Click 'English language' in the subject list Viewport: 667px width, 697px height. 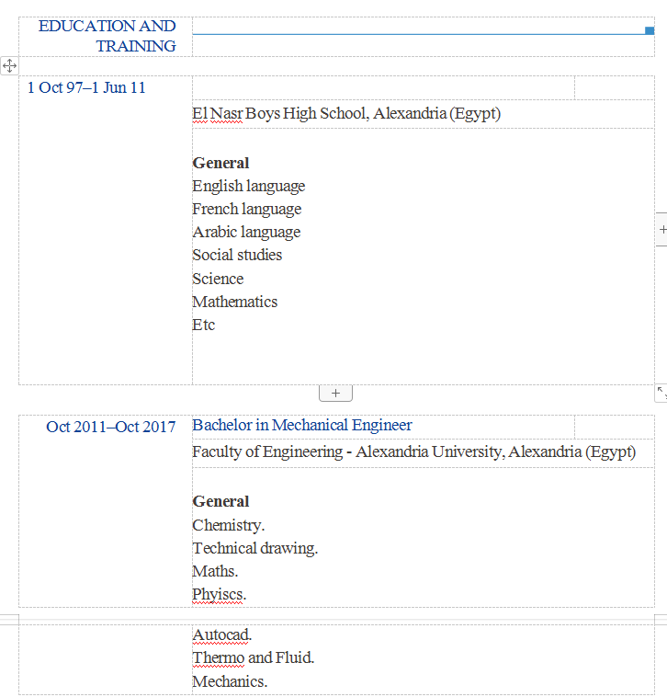click(248, 187)
